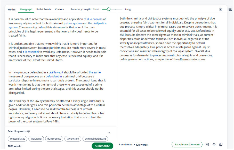Collapse the Select keywords panel chevron
The image size is (234, 150).
(109, 132)
